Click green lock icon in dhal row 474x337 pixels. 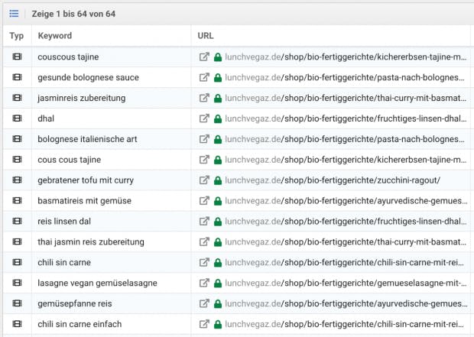(x=218, y=118)
